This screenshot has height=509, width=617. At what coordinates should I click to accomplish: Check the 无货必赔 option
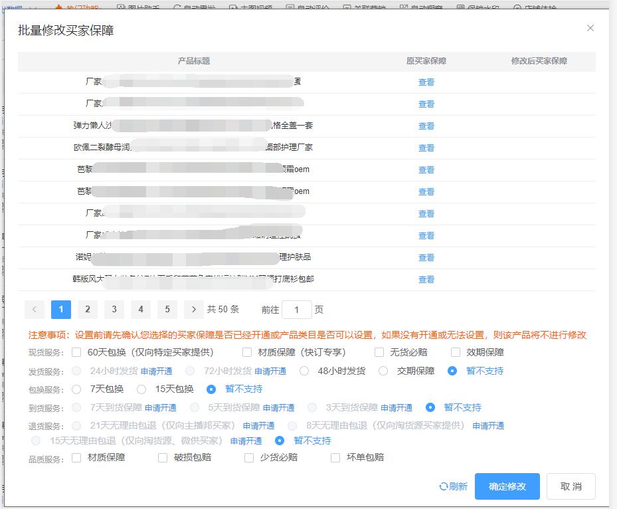coord(379,352)
